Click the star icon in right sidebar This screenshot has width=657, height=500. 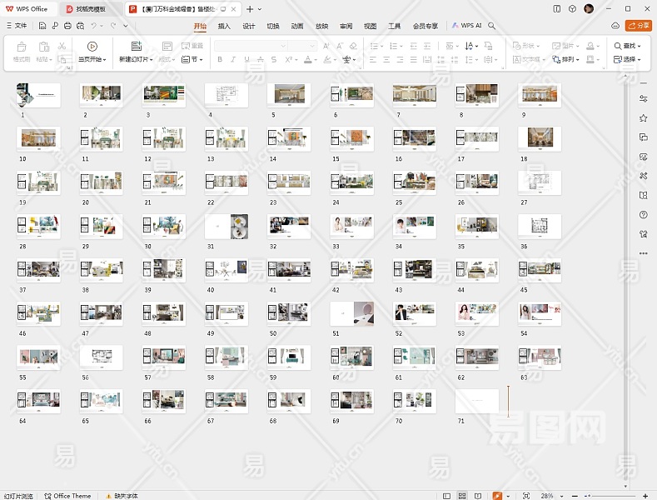pos(643,117)
